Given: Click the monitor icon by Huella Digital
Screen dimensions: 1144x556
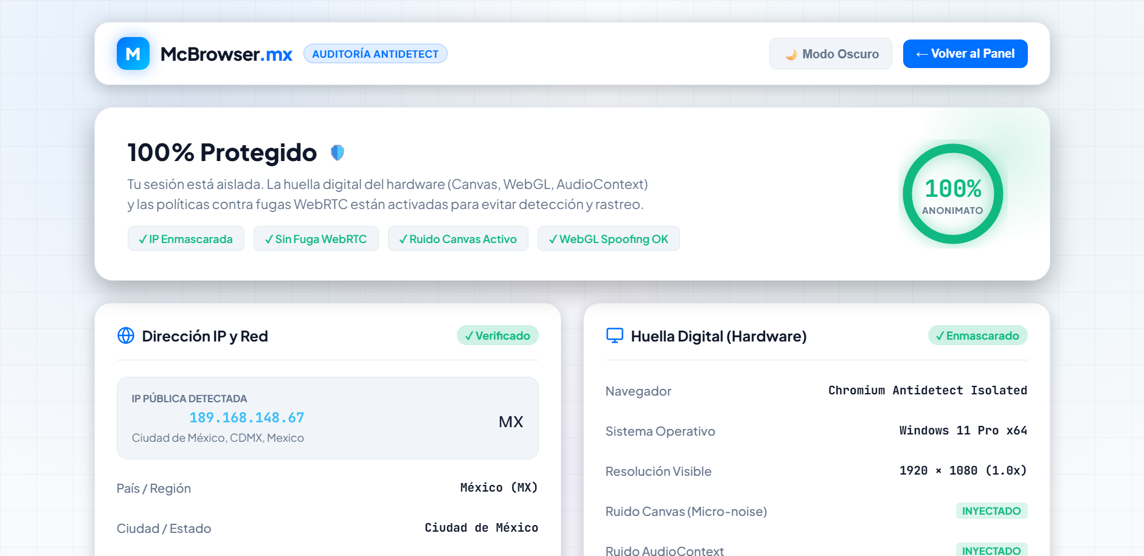Looking at the screenshot, I should point(615,335).
